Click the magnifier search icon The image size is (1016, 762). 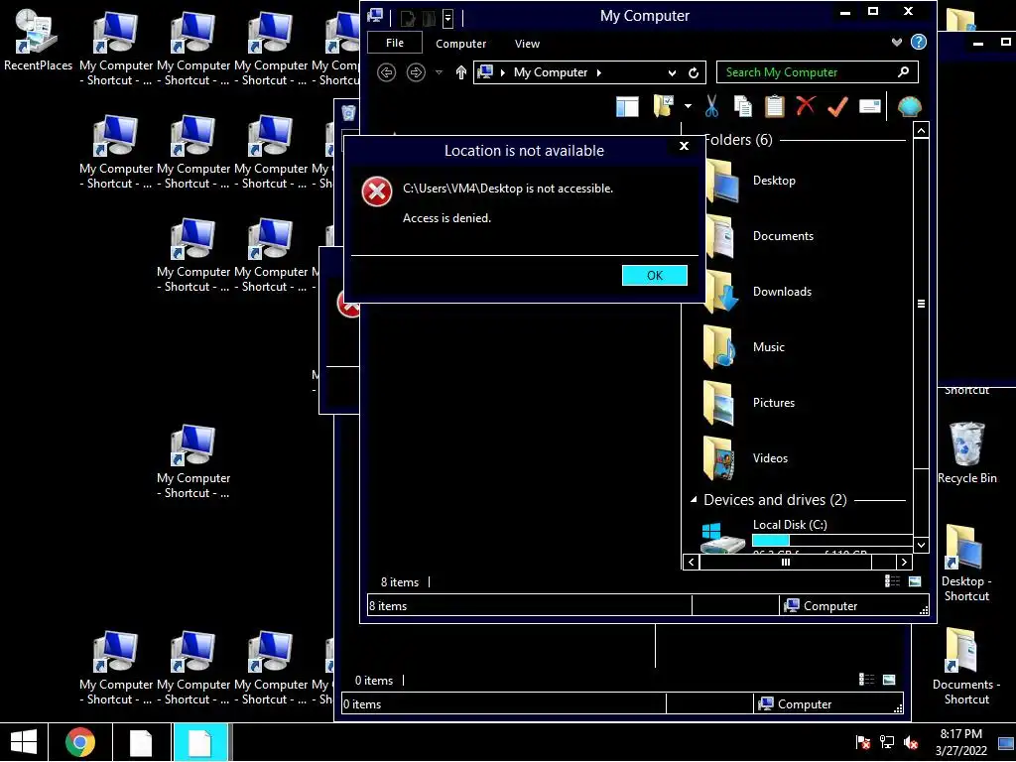pos(903,71)
